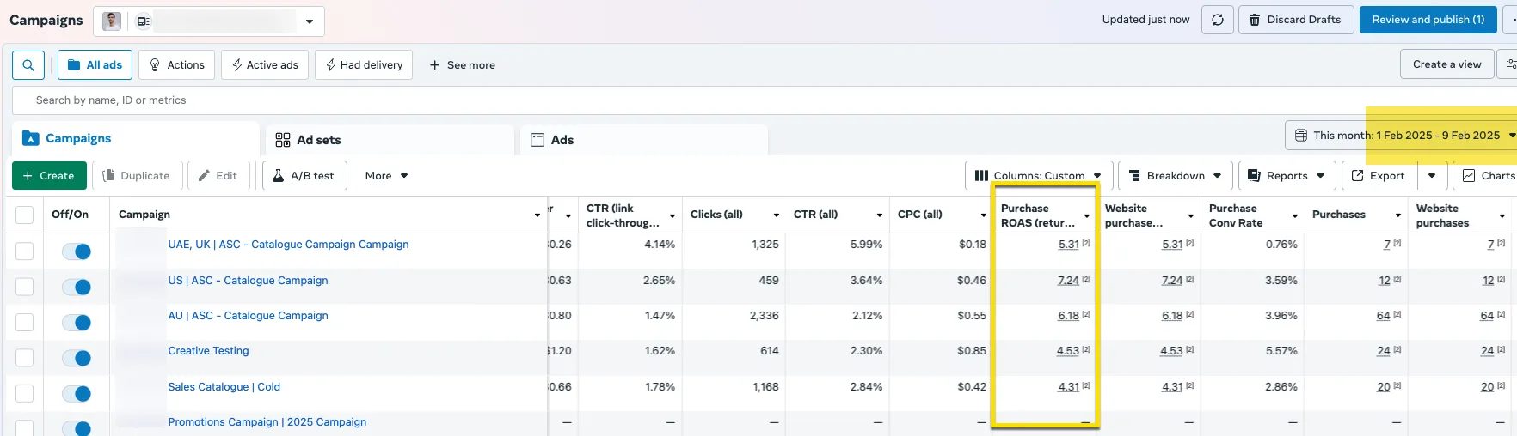The width and height of the screenshot is (1517, 436).
Task: Click the 5.31 Purchase ROAS value for UAE, UK campaign
Action: point(1068,245)
